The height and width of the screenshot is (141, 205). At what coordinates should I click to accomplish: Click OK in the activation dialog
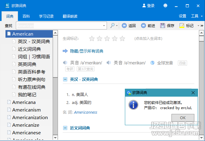pos(183,118)
